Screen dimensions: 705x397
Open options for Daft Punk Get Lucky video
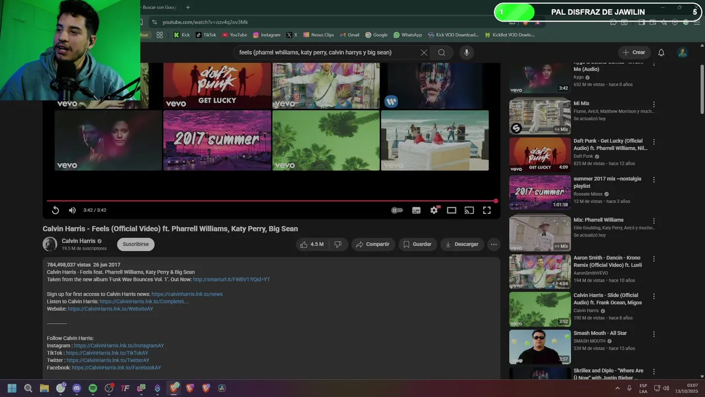tap(654, 142)
